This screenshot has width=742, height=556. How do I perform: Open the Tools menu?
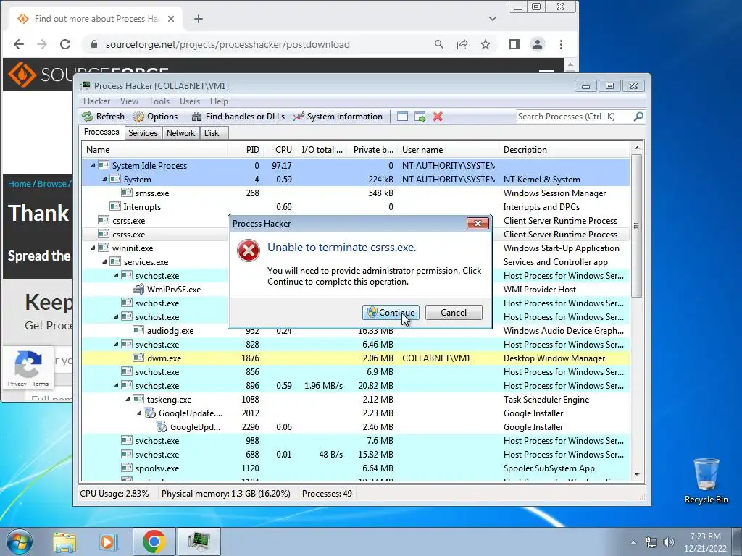click(159, 101)
